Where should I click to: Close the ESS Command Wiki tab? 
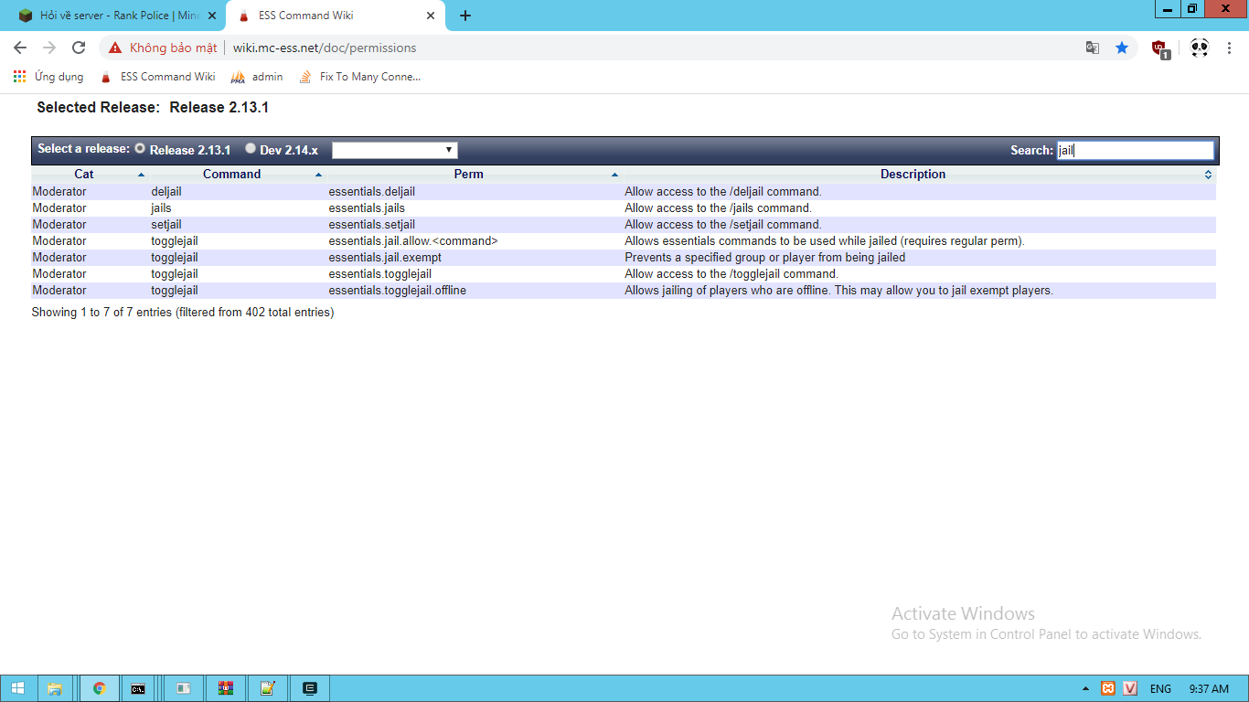coord(431,16)
